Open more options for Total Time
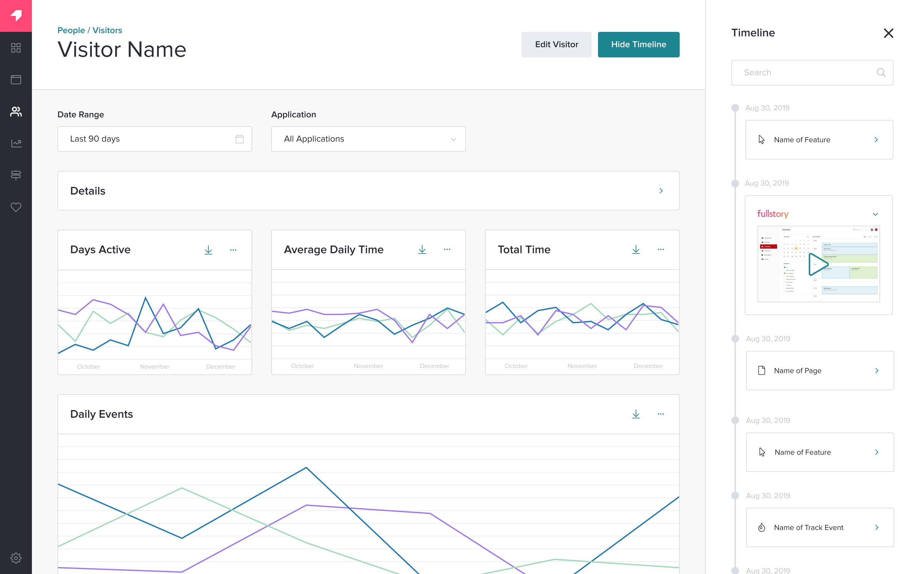This screenshot has width=919, height=574. point(661,249)
